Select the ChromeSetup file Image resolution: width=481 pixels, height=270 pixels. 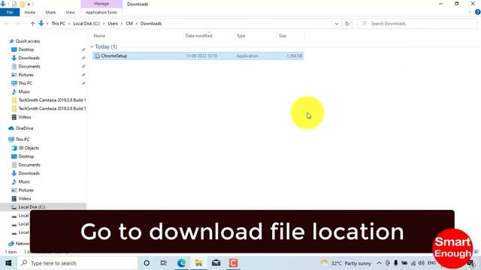coord(198,55)
